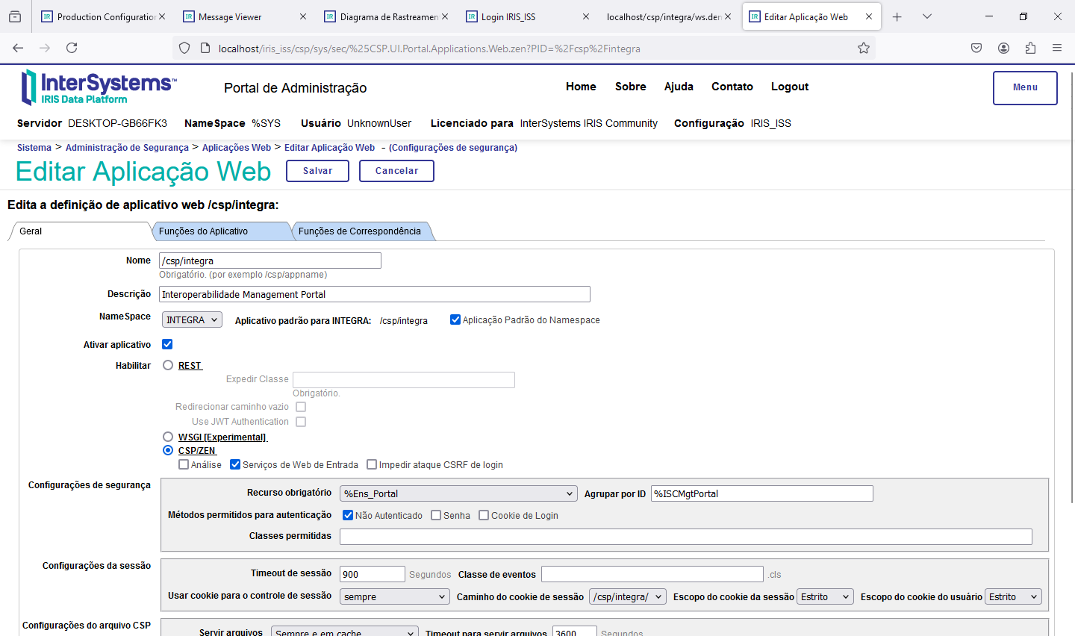Screen dimensions: 1075x636
Task: Reload the page with browser refresh icon
Action: click(x=72, y=48)
